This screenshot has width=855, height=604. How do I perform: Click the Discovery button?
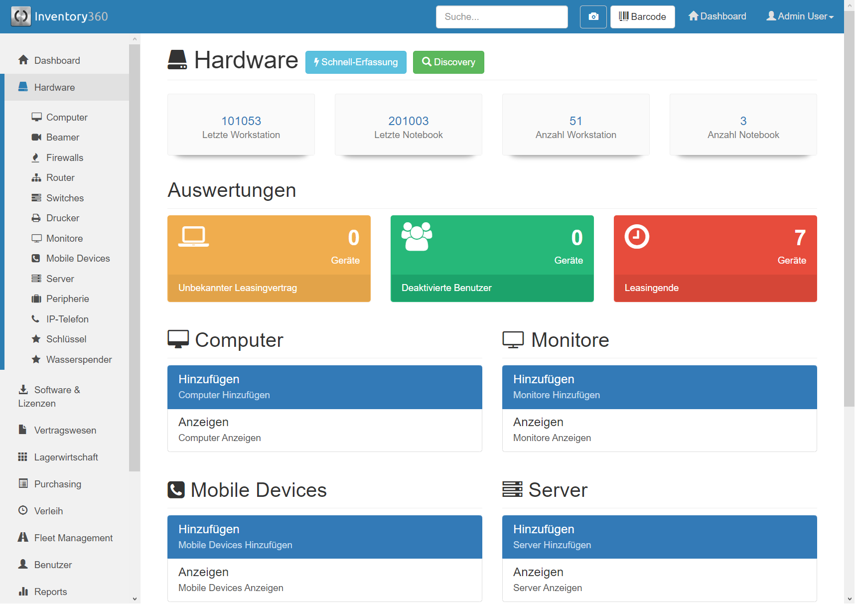click(x=448, y=62)
